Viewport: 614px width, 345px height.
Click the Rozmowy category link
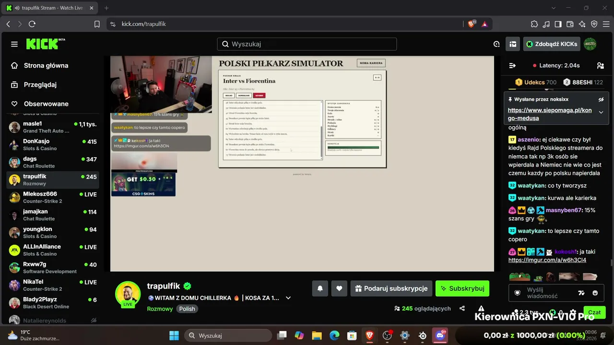click(x=160, y=309)
